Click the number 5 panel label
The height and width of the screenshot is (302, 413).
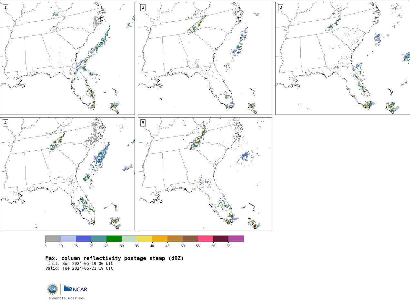click(x=143, y=123)
